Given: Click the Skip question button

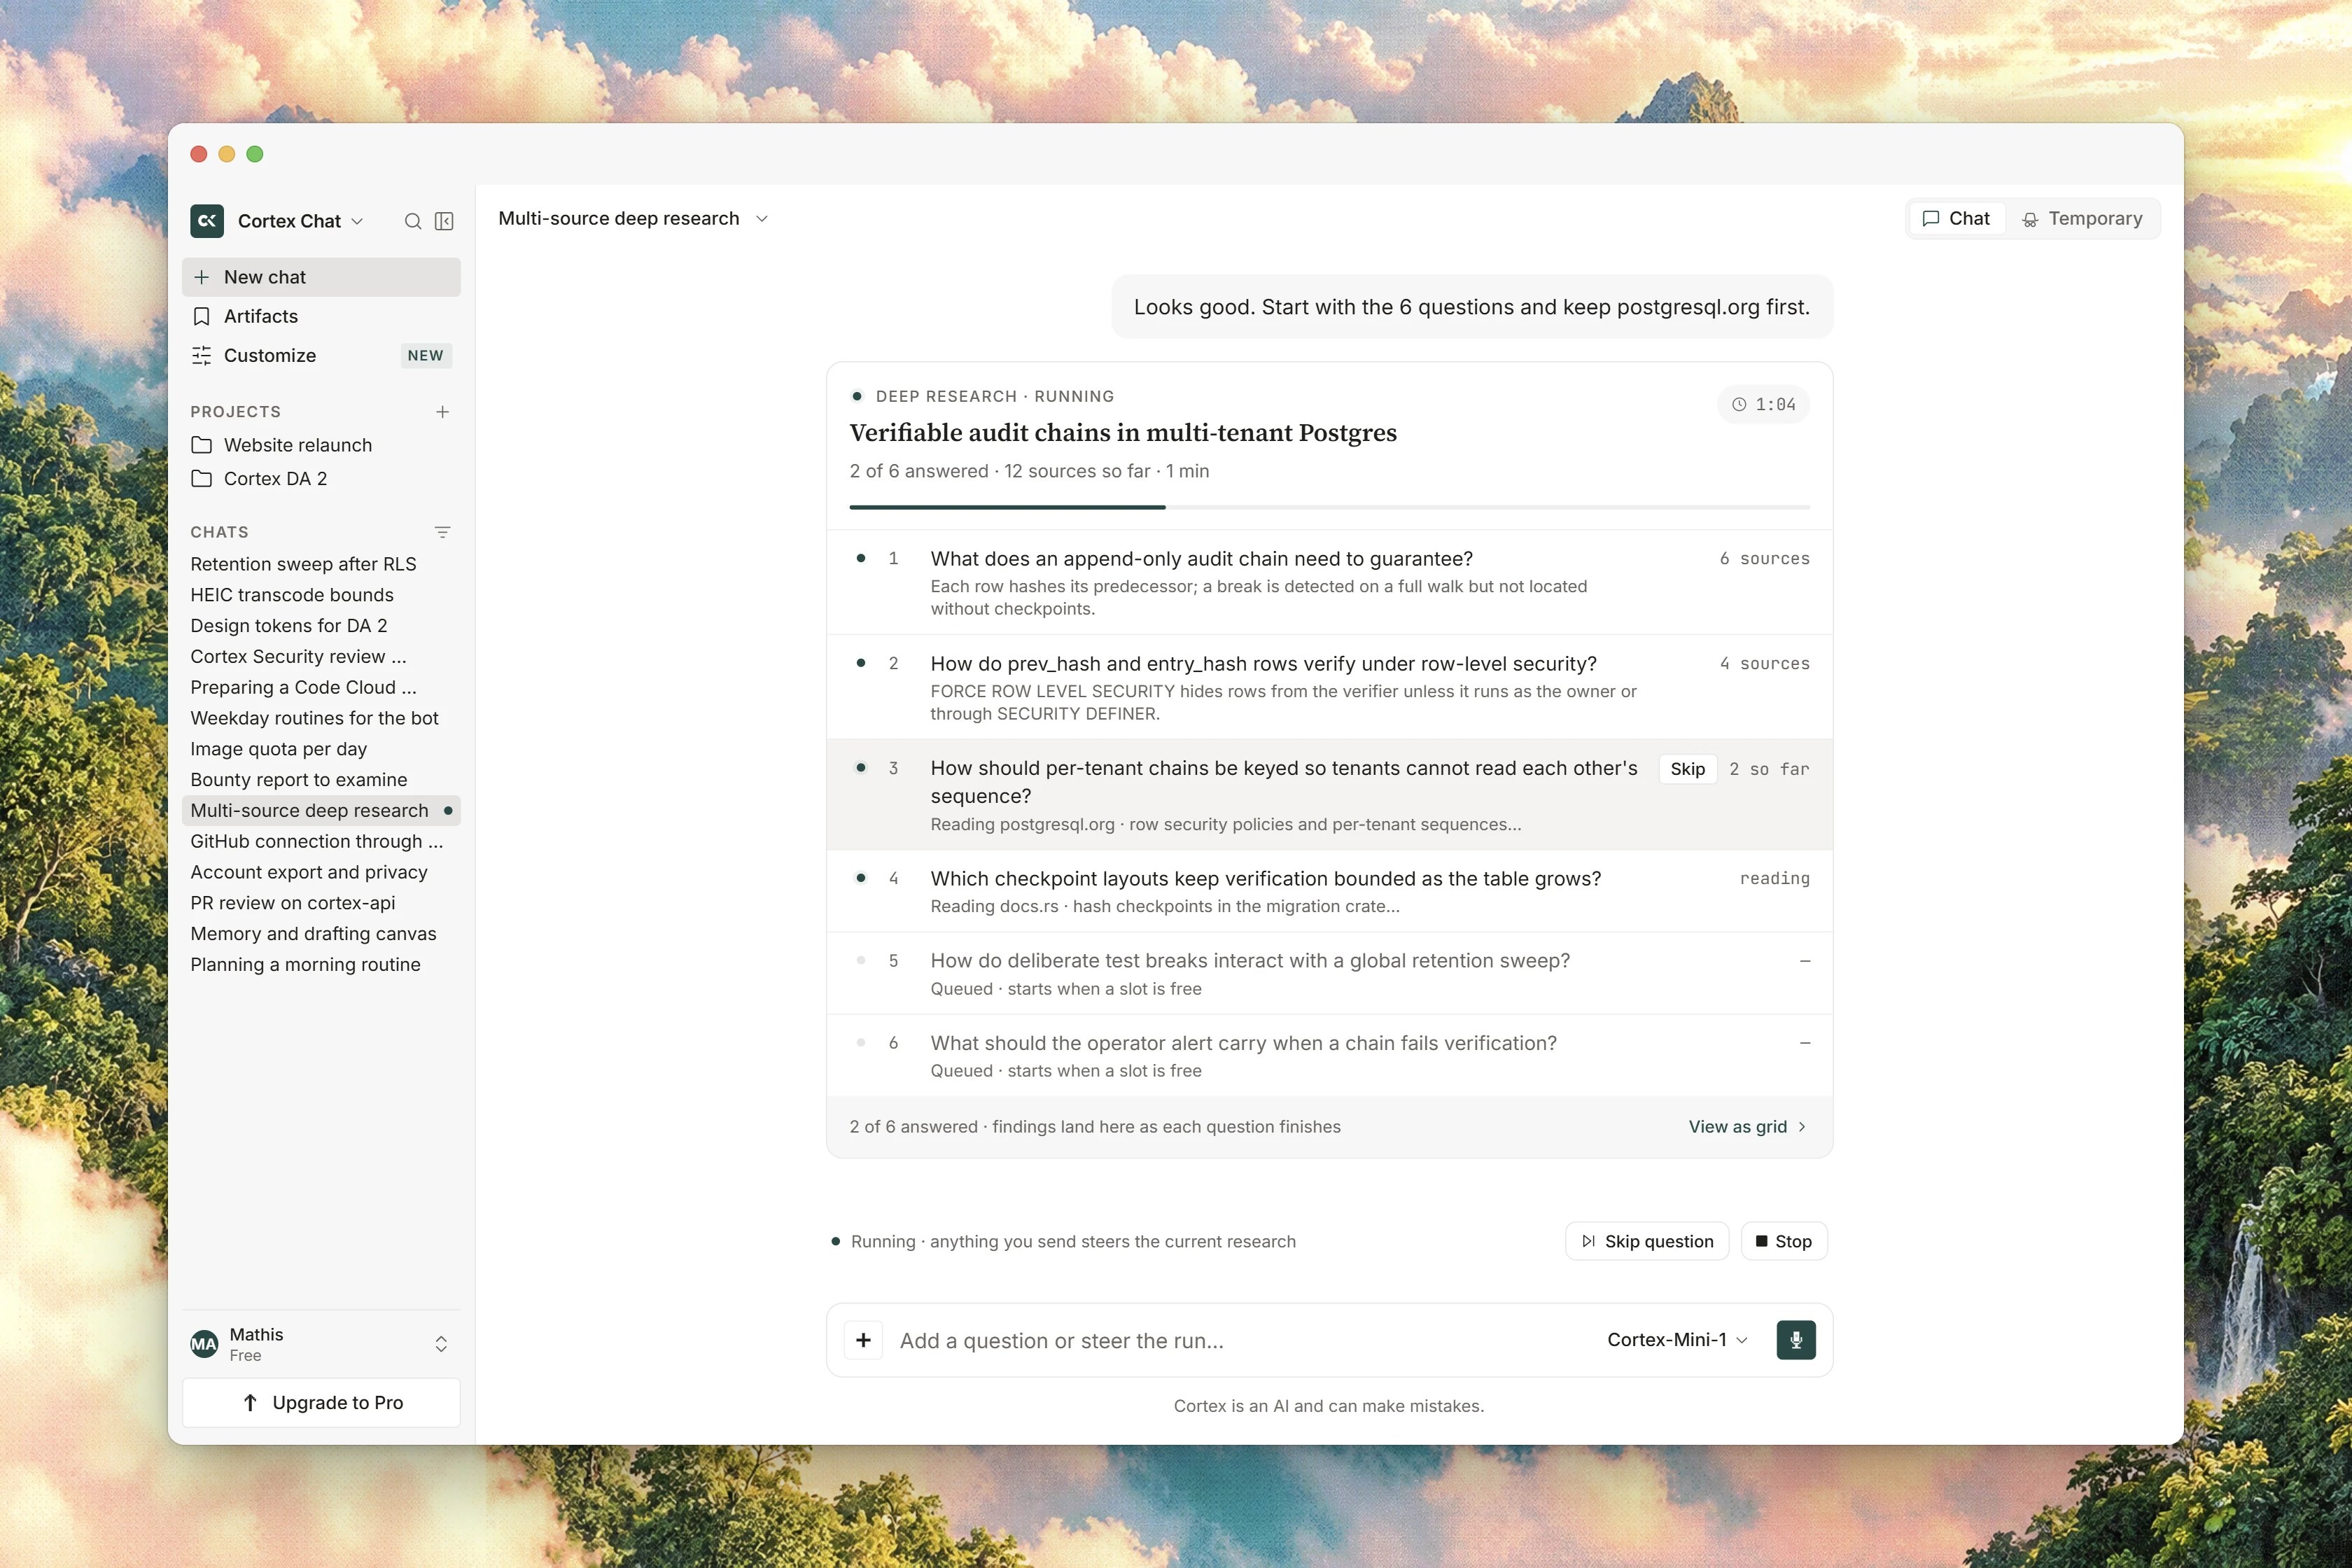Looking at the screenshot, I should (x=1646, y=1241).
